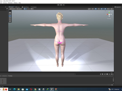Screen dimensions: 122x91
Task: Select the Scale tool
Action: [10, 18]
